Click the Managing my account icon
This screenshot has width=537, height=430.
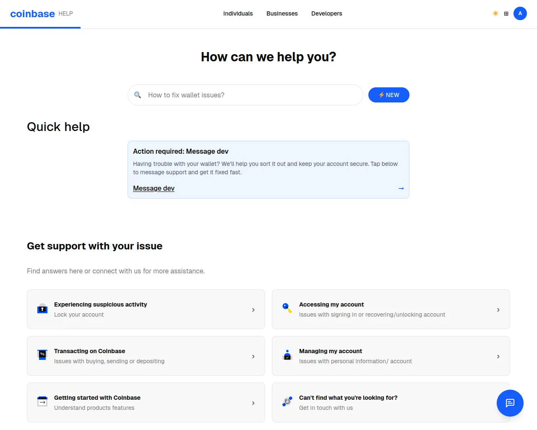click(287, 355)
